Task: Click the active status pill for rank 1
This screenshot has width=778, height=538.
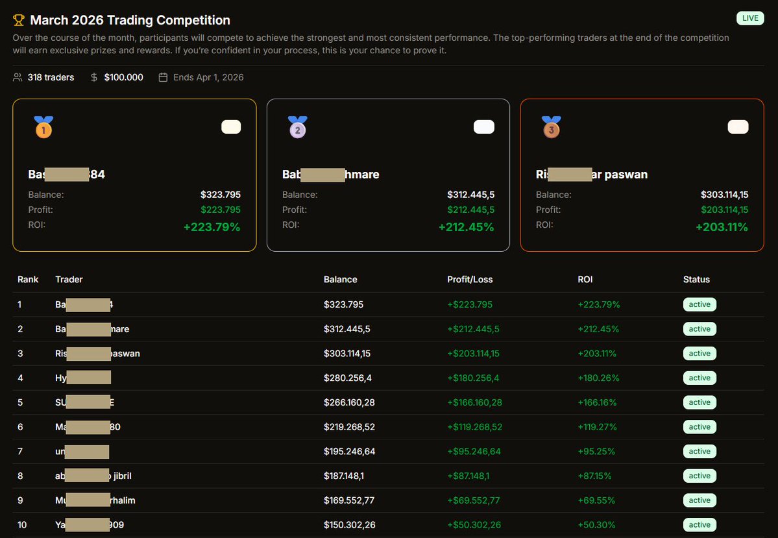Action: pos(699,304)
